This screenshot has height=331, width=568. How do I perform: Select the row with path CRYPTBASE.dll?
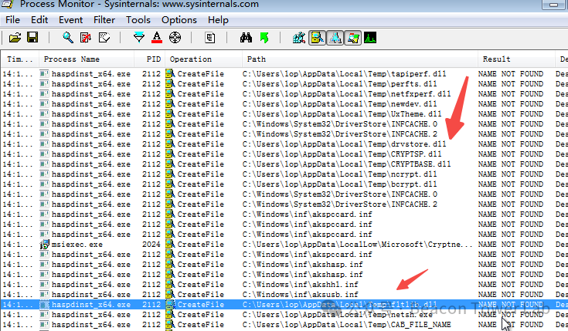(284, 164)
